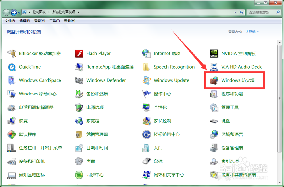This screenshot has height=187, width=284.
Task: Open 轻松访问中心 icon
Action: (147, 134)
